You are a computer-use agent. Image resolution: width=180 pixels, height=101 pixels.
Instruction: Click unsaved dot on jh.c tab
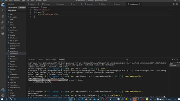tap(81, 4)
